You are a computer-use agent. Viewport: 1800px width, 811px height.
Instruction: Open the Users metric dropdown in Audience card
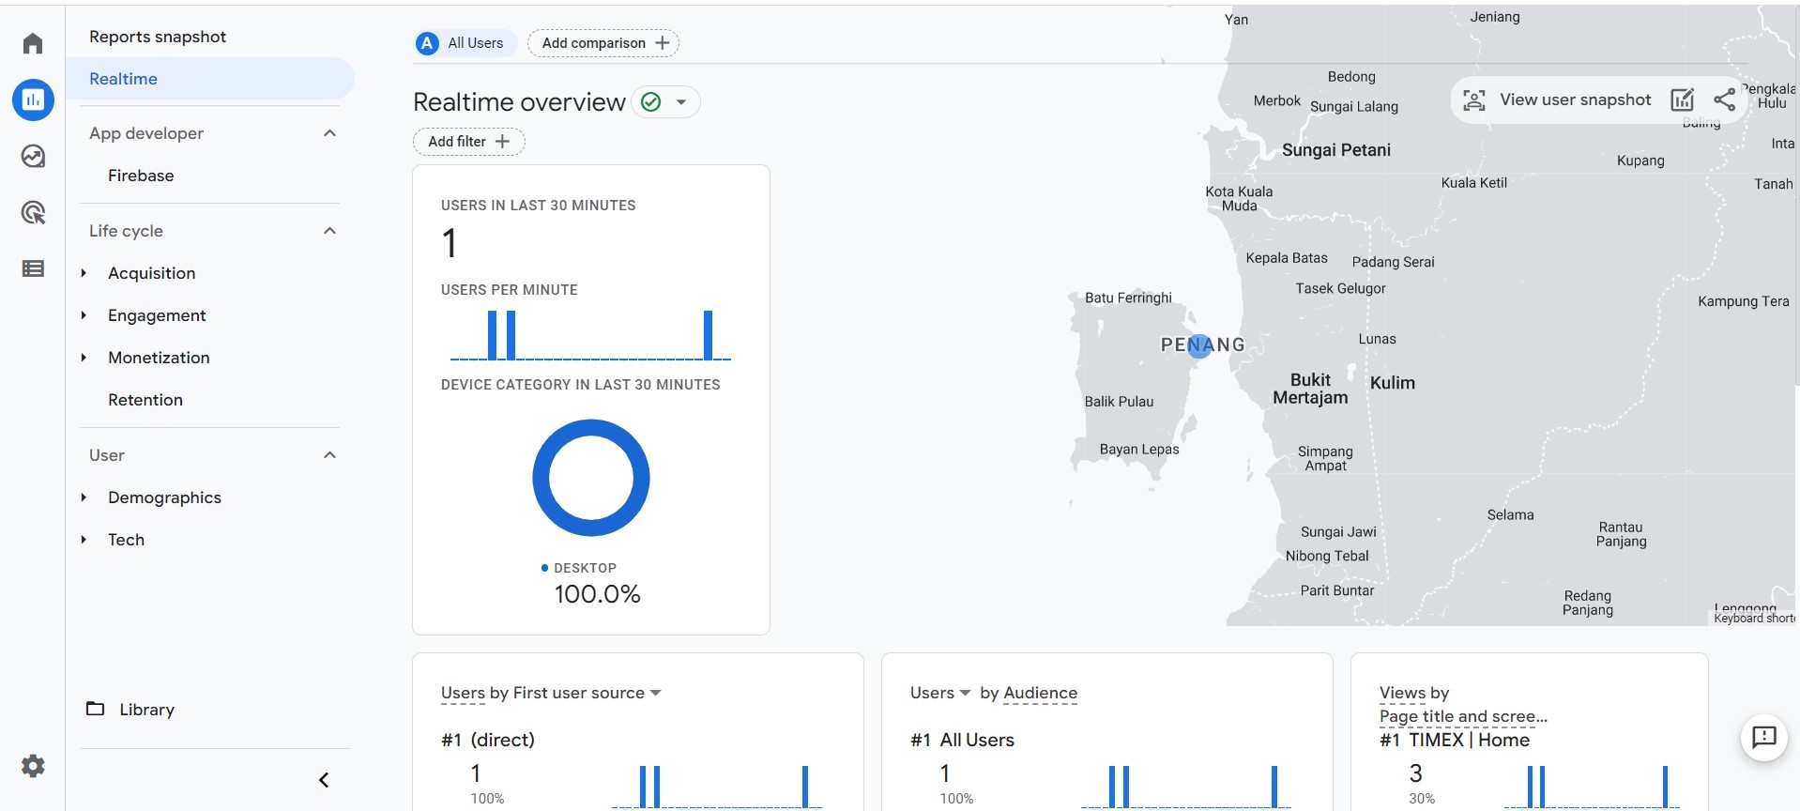point(965,693)
